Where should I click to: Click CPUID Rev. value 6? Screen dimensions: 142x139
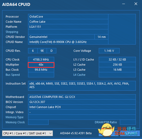(33, 51)
